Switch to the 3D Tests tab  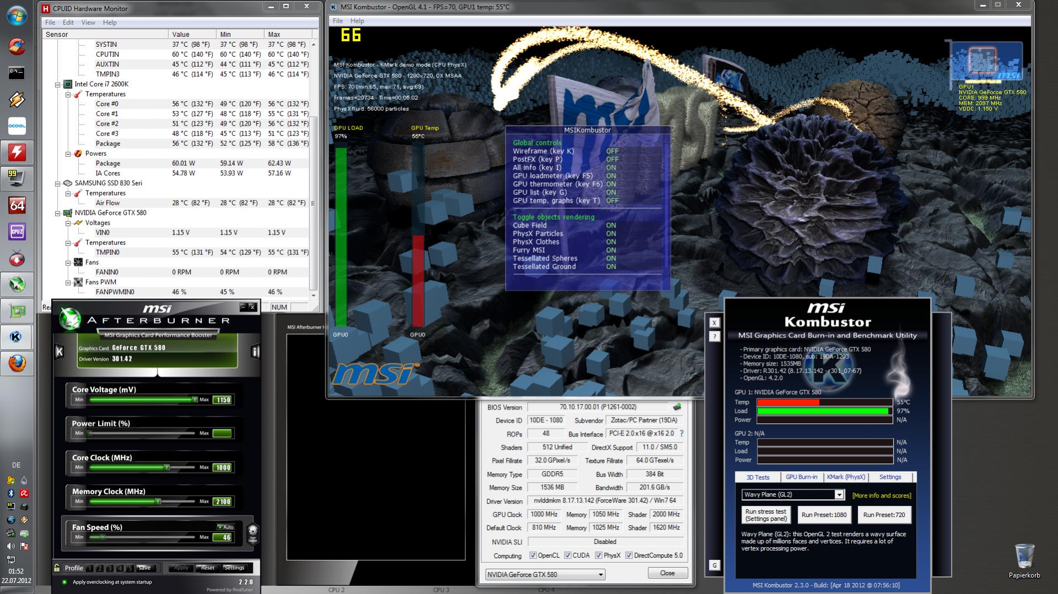(758, 477)
